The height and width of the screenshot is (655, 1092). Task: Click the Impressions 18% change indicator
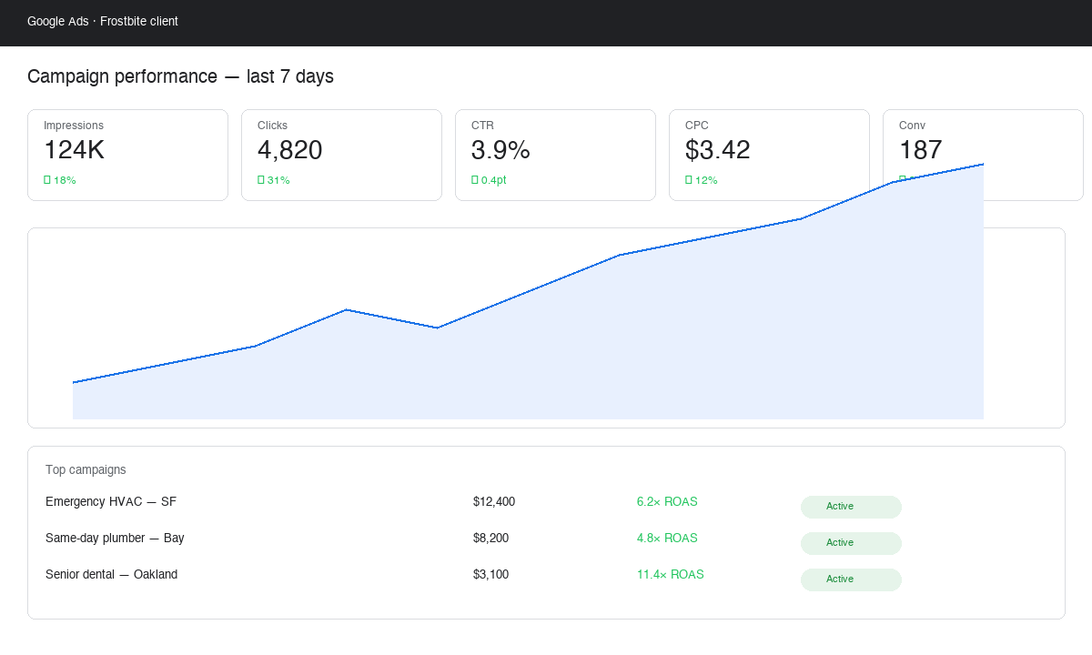pos(60,180)
